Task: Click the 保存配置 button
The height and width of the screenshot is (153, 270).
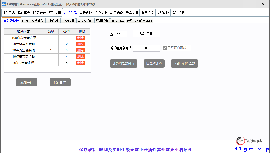Action: (60, 82)
